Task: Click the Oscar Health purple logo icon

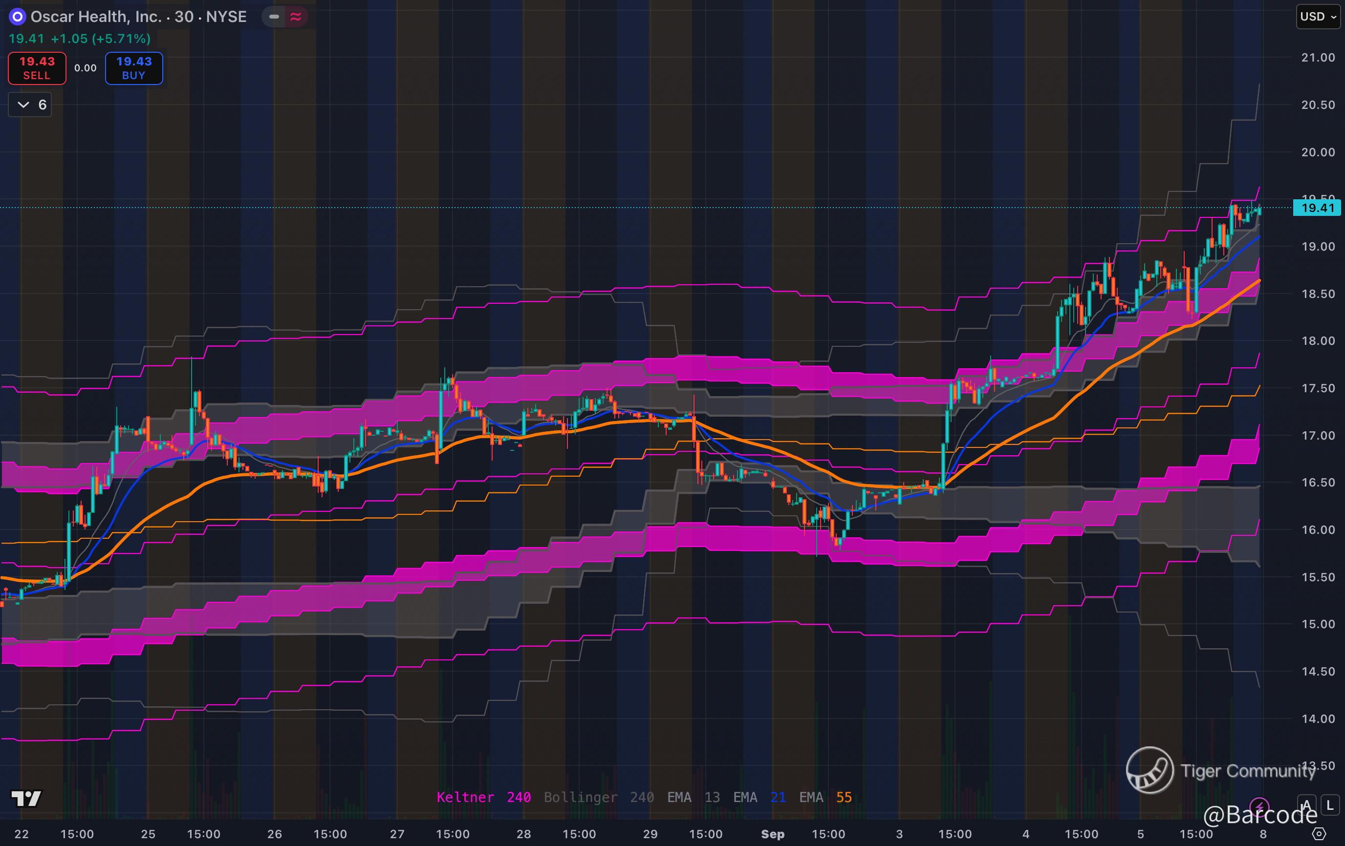Action: (18, 17)
